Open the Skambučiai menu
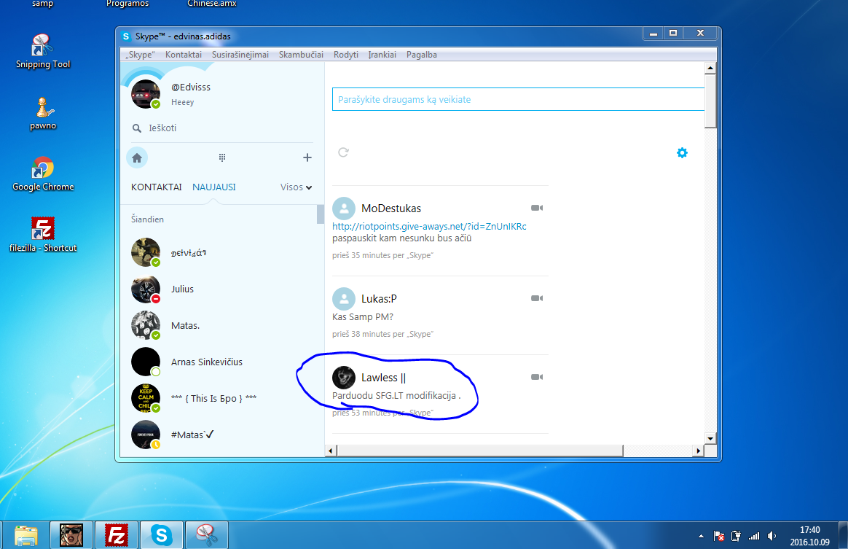848x549 pixels. pos(301,55)
